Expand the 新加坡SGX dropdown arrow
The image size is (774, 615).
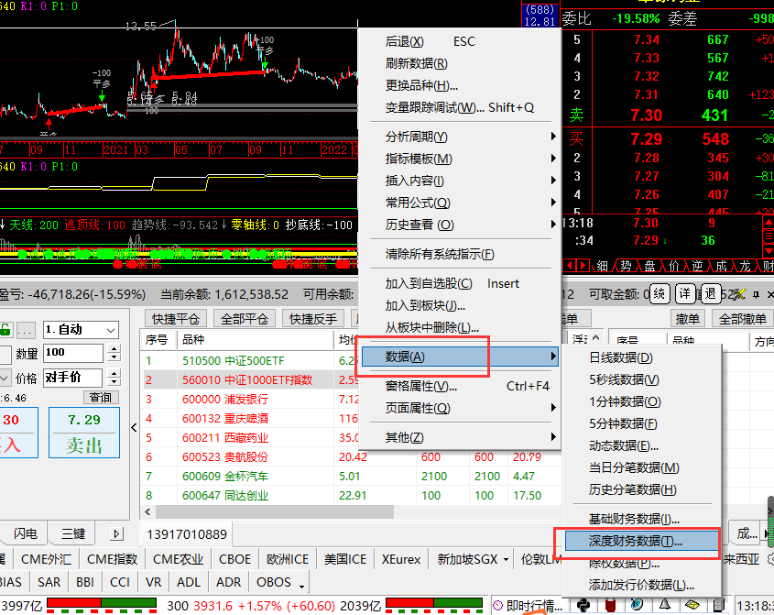tap(506, 559)
